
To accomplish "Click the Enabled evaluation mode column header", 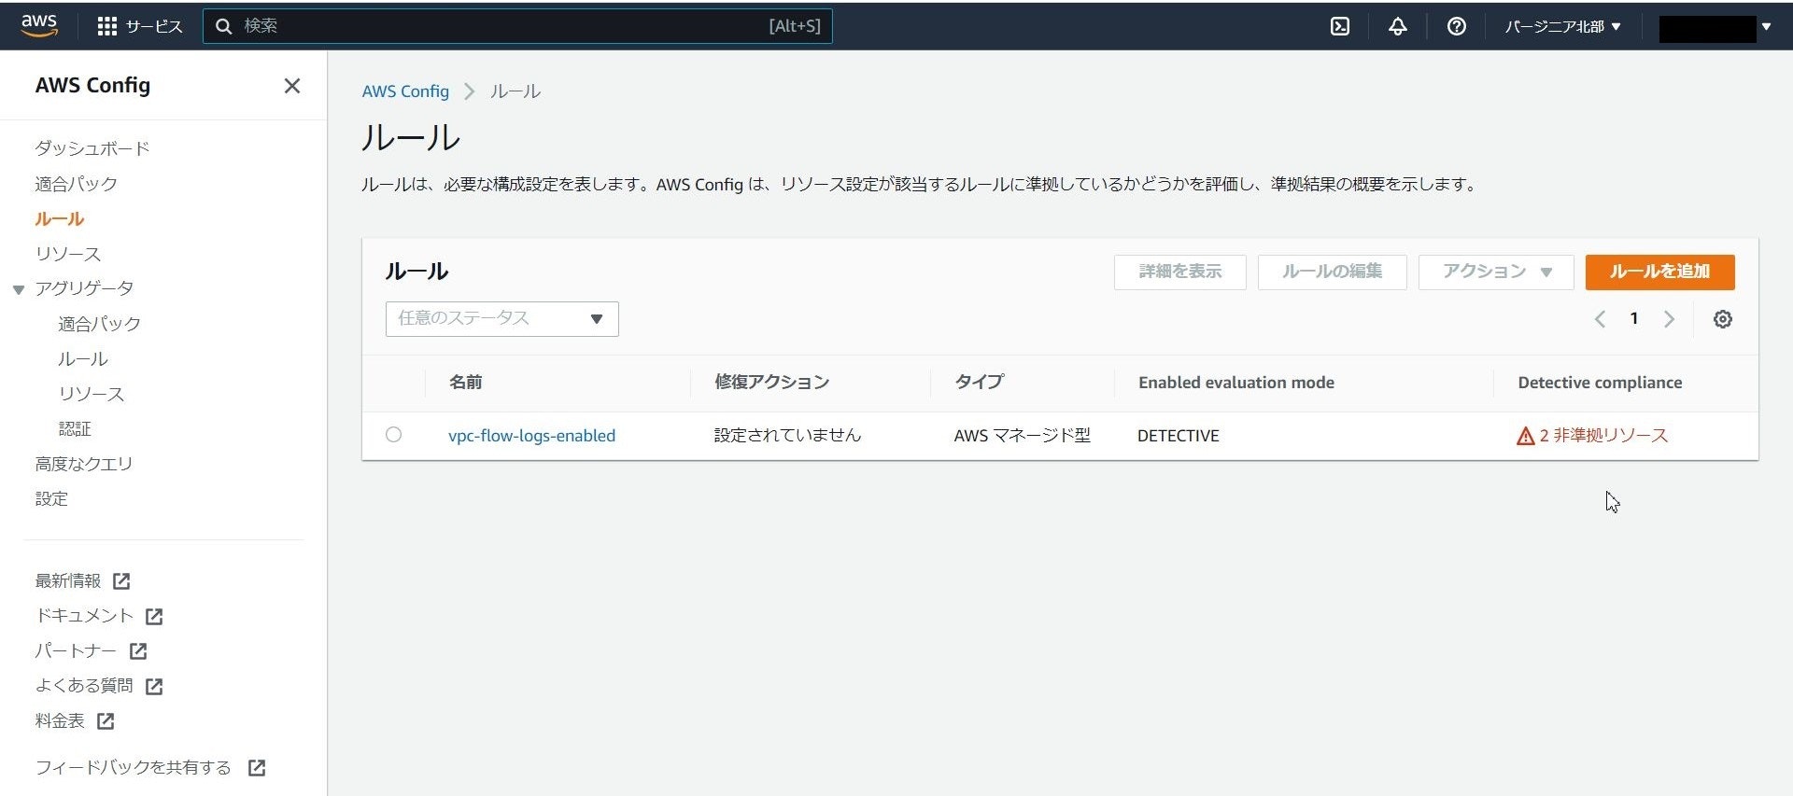I will point(1236,383).
